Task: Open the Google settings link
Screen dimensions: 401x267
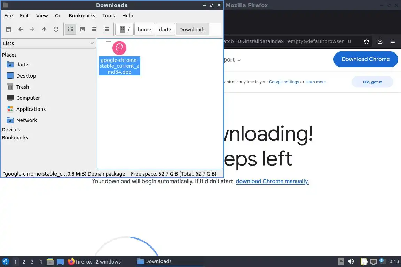Action: point(284,82)
